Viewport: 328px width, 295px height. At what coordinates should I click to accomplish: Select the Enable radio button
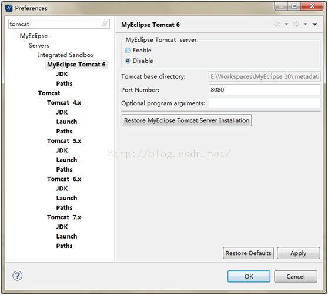pyautogui.click(x=128, y=51)
